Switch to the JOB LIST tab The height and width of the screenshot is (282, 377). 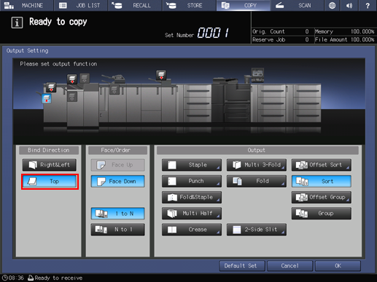pos(81,5)
